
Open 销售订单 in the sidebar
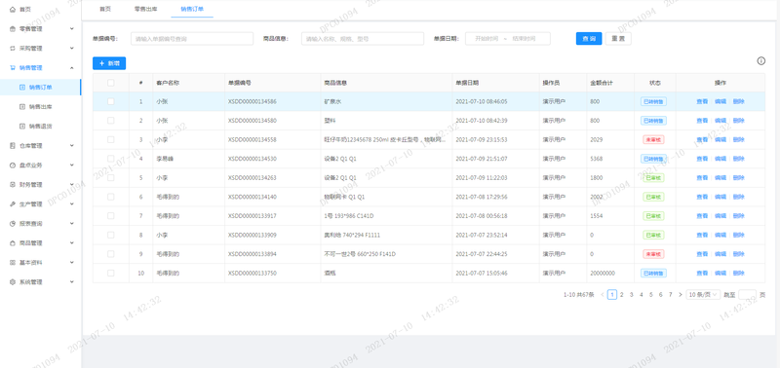[41, 88]
